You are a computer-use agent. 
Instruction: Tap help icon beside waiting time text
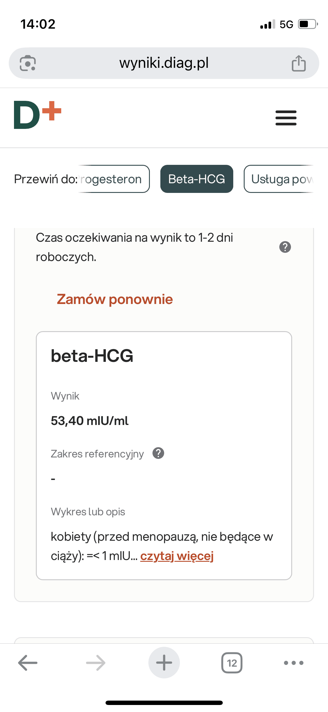tap(285, 247)
